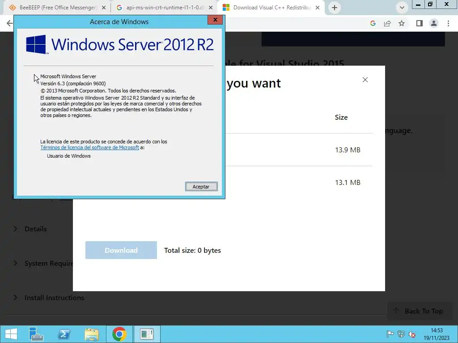Click the Download button in the popup

[x=121, y=250]
